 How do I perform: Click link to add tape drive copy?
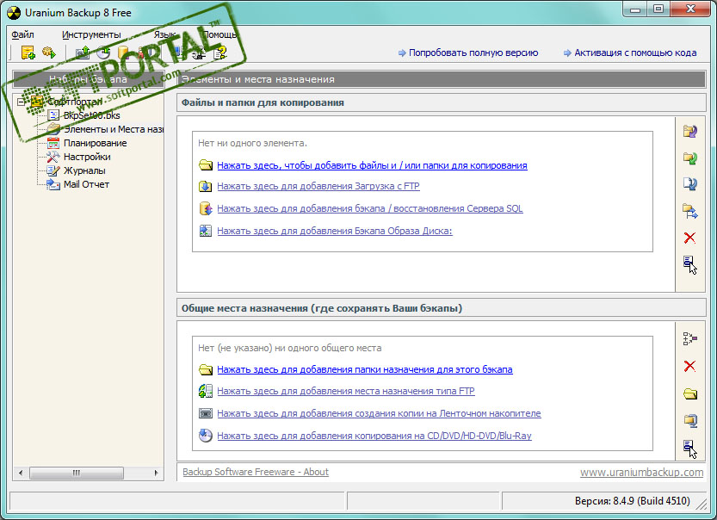click(x=379, y=413)
